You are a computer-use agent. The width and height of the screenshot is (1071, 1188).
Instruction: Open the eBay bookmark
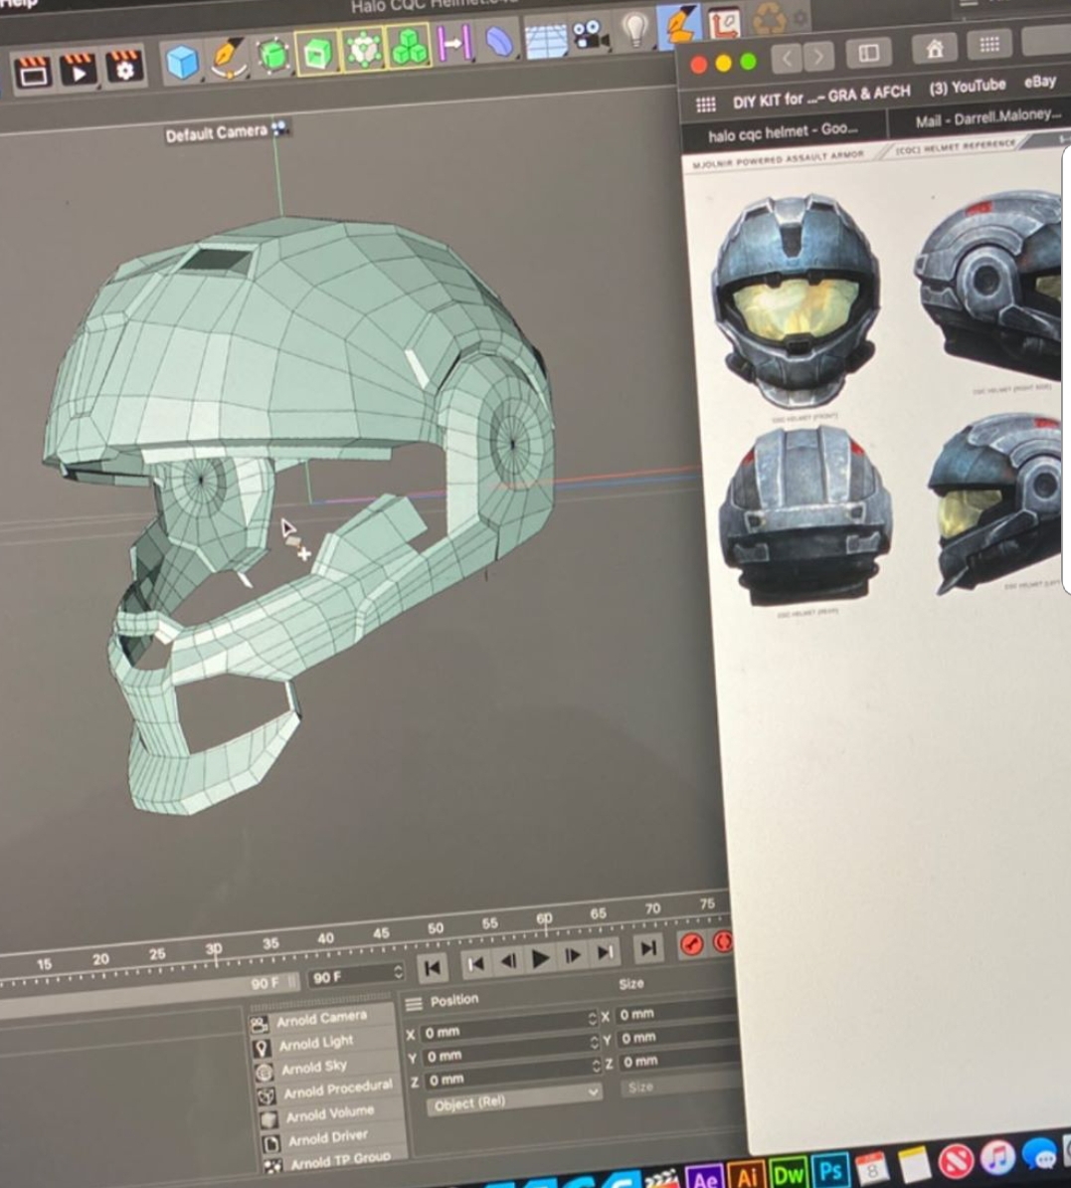[1040, 81]
